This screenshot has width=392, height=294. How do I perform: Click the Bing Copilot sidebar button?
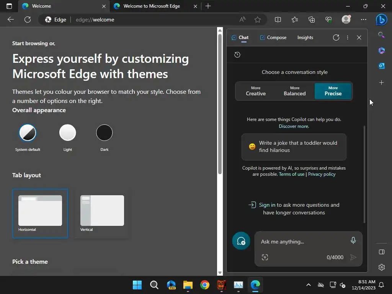point(381,20)
